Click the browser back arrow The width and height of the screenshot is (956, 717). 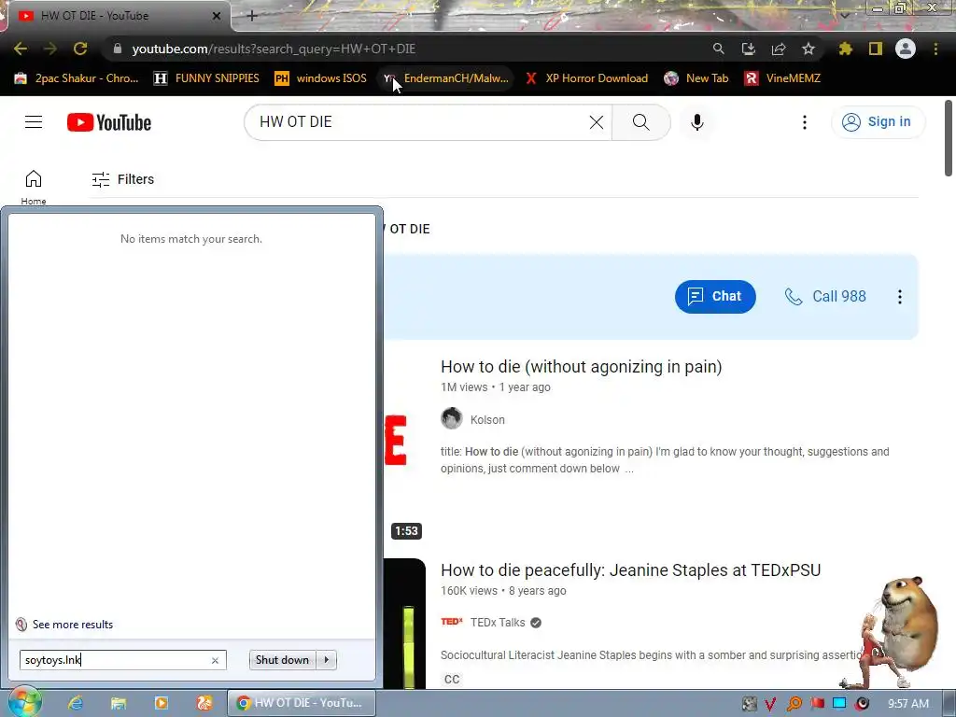coord(21,49)
